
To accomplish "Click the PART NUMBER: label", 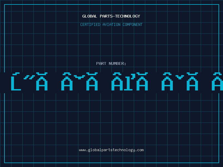I will (x=111, y=63).
